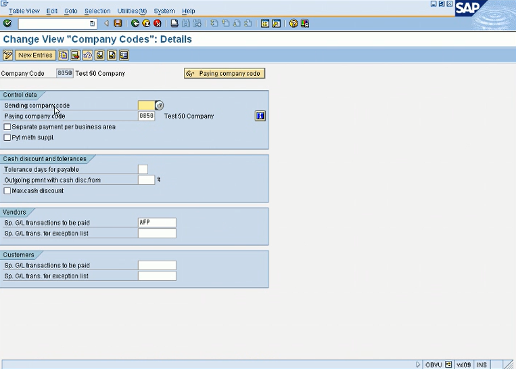
Task: Click the vxl09 server name in status bar
Action: (464, 365)
